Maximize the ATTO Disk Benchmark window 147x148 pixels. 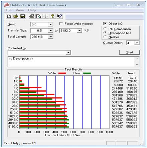(128, 5)
